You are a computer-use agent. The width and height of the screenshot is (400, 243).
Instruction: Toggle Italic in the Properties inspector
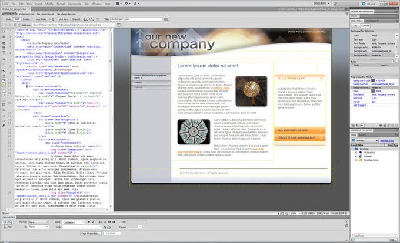92,222
